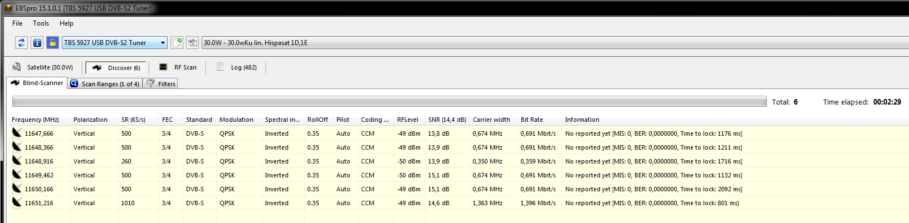Click dish icon of 11651,216 MHz row

click(x=17, y=202)
